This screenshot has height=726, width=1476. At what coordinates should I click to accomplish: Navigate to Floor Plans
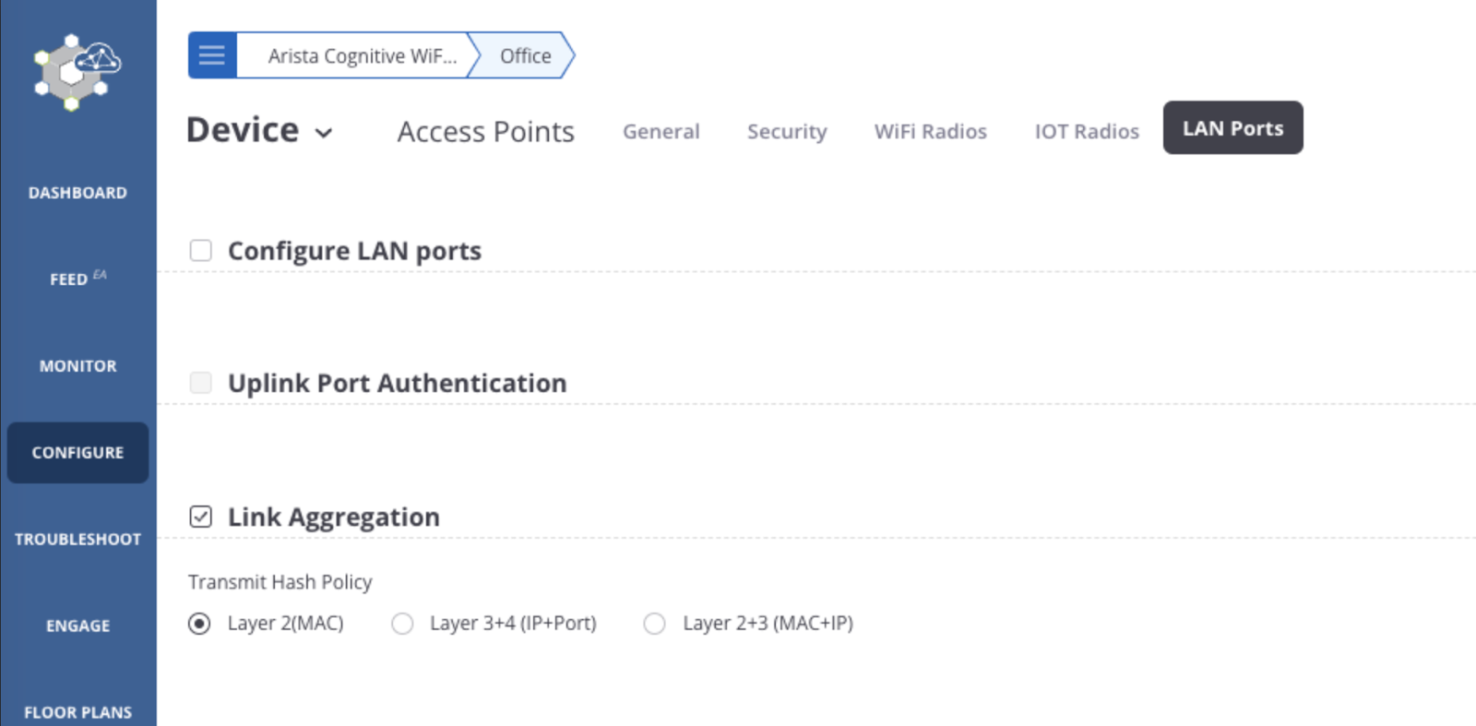pyautogui.click(x=77, y=711)
